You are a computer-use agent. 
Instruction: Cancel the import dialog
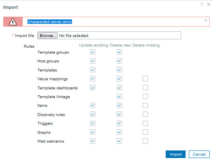pyautogui.click(x=199, y=154)
